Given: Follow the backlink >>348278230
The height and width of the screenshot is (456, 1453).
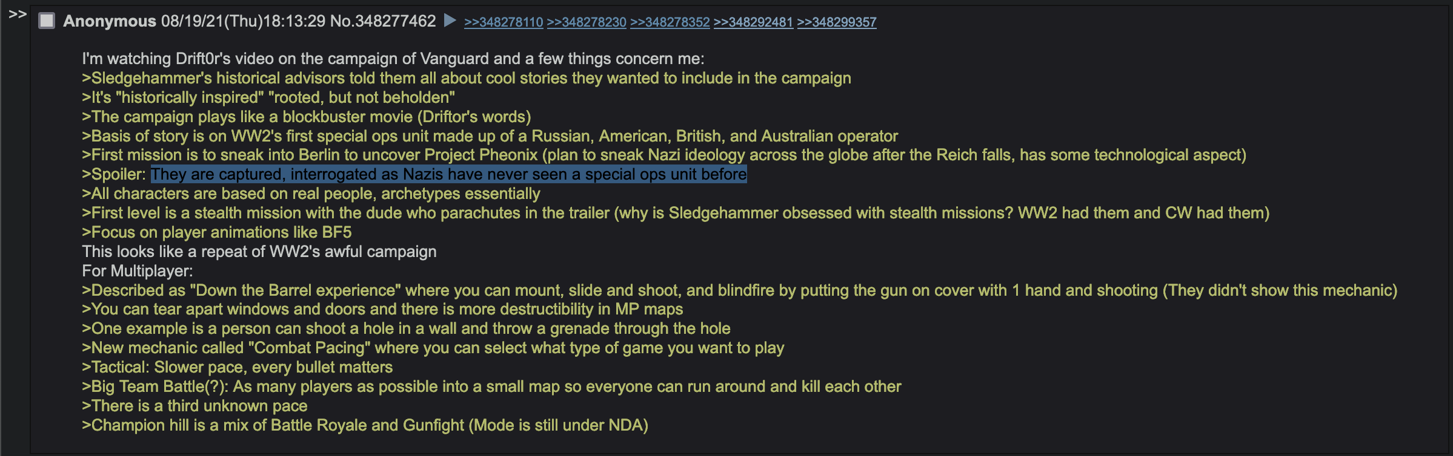Looking at the screenshot, I should pos(587,22).
